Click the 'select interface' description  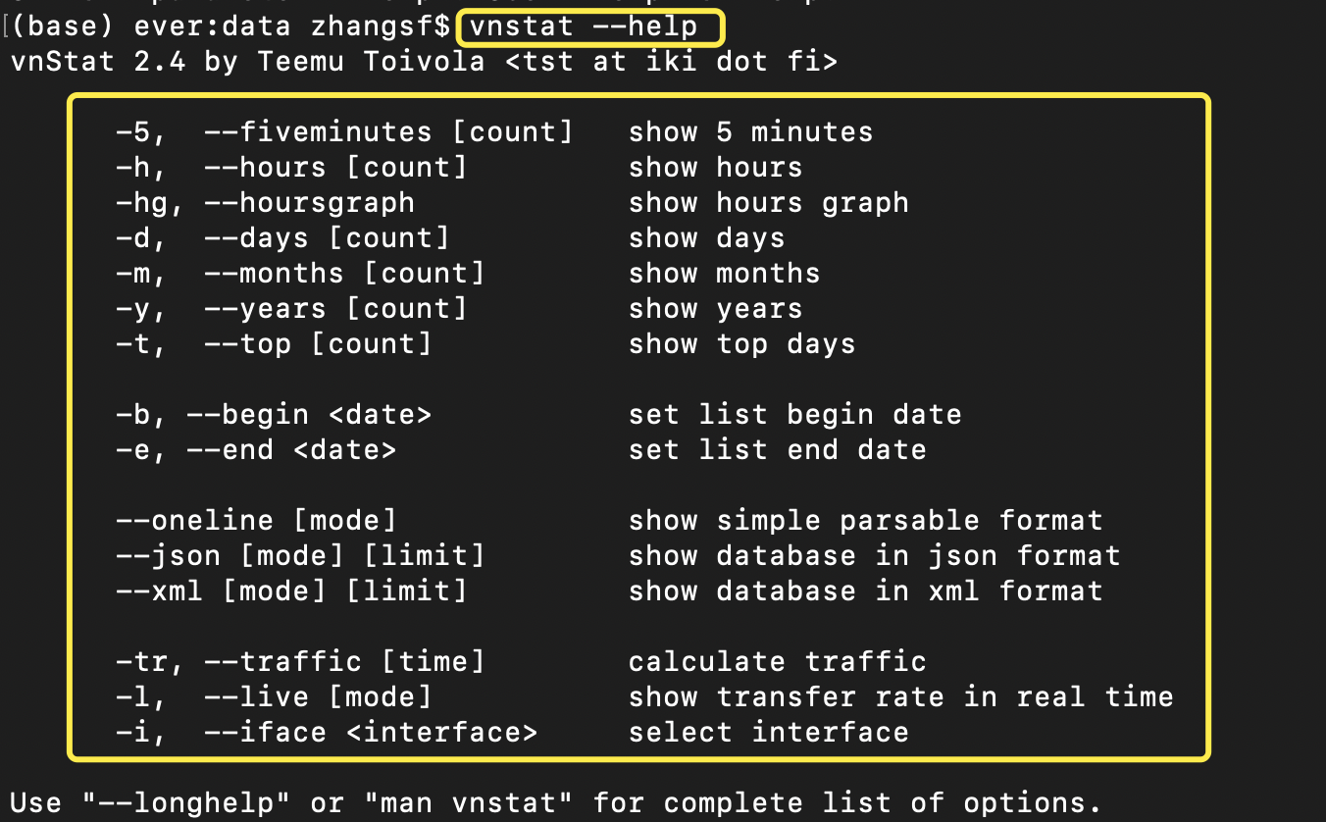[769, 733]
